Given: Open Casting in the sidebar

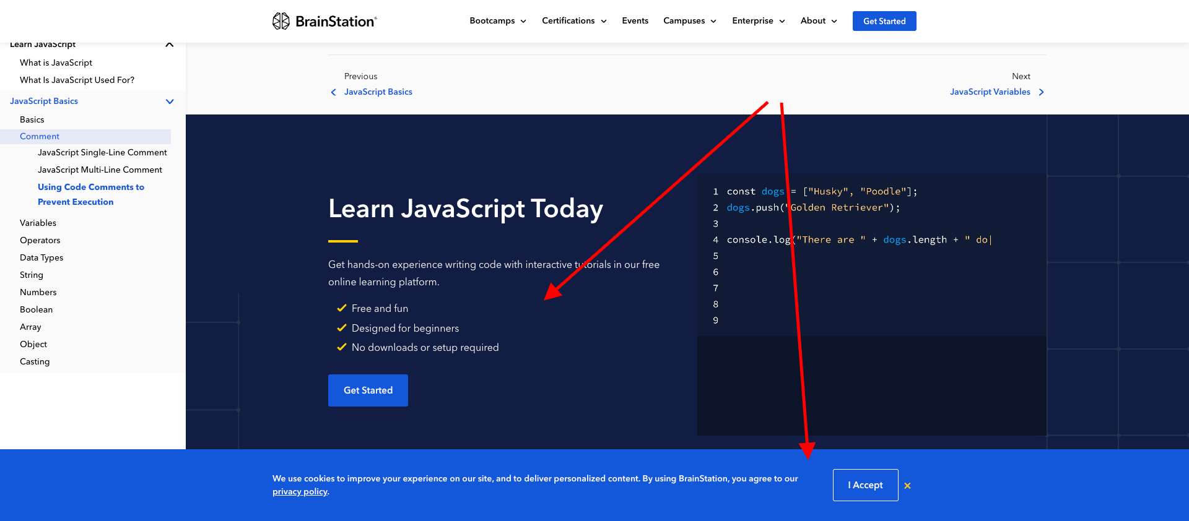Looking at the screenshot, I should point(35,361).
